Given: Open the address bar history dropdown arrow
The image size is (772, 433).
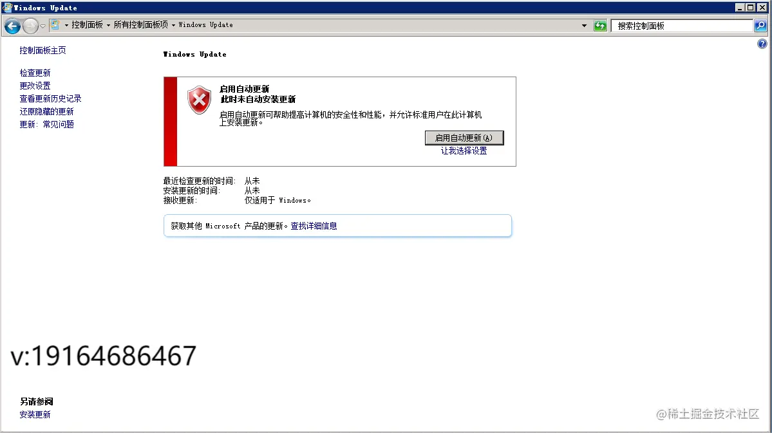Looking at the screenshot, I should click(x=584, y=25).
